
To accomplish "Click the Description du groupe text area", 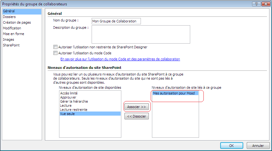I will pyautogui.click(x=141, y=34).
